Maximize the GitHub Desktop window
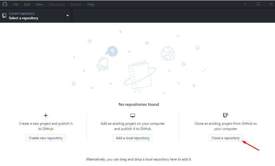 [x=258, y=4]
